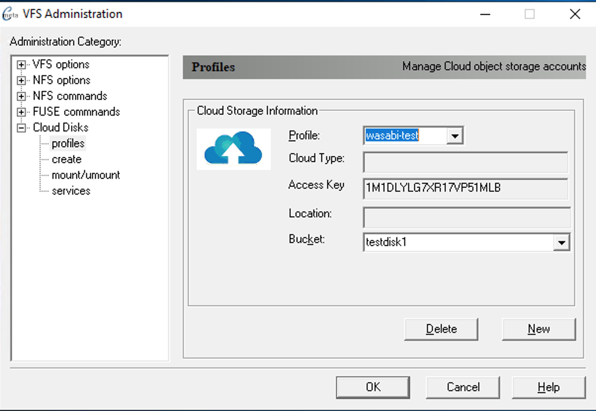
Task: Select mount/umount in the tree
Action: [x=85, y=175]
